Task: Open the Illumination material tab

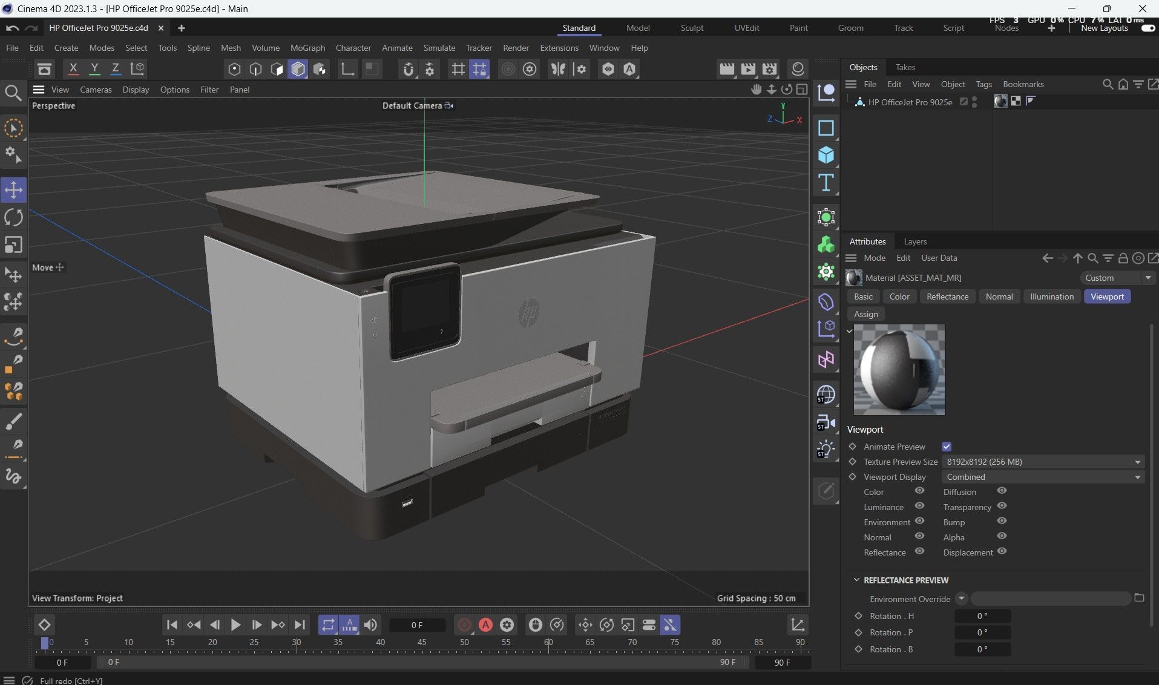Action: tap(1051, 297)
